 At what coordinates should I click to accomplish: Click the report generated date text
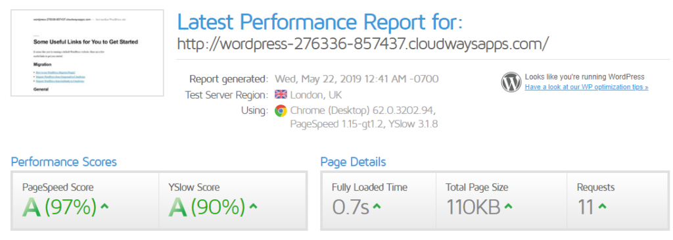point(357,79)
